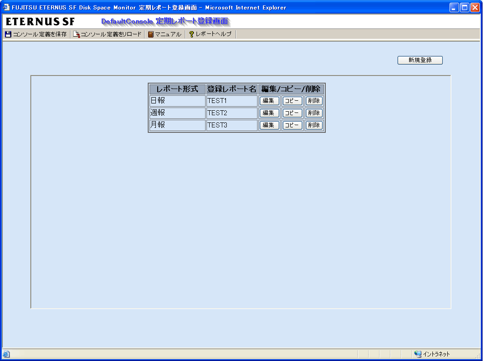Select the レポートヘルプ toolbar text
The height and width of the screenshot is (361, 483).
tap(213, 34)
